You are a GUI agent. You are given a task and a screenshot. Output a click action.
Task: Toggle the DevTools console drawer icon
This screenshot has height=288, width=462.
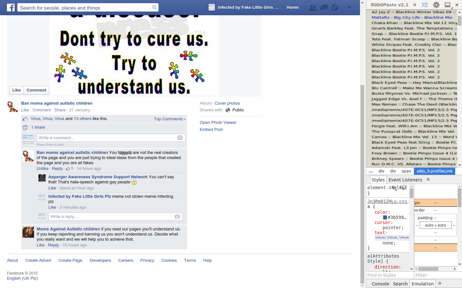click(x=425, y=5)
